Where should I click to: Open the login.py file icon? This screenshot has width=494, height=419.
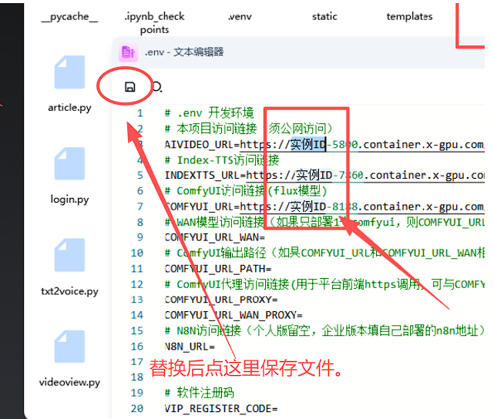click(x=69, y=167)
